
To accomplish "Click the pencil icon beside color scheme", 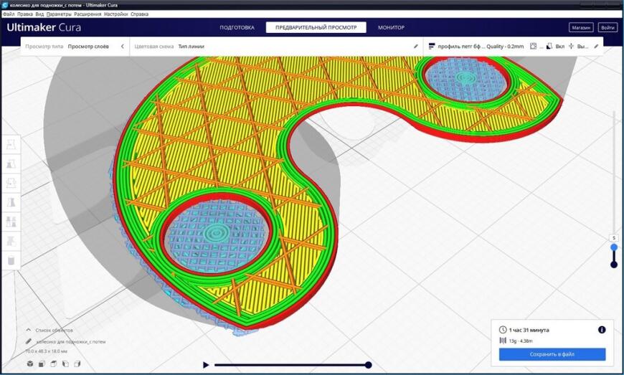I will click(416, 47).
